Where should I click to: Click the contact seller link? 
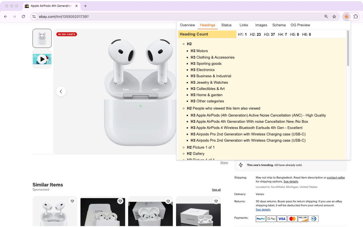point(336,178)
